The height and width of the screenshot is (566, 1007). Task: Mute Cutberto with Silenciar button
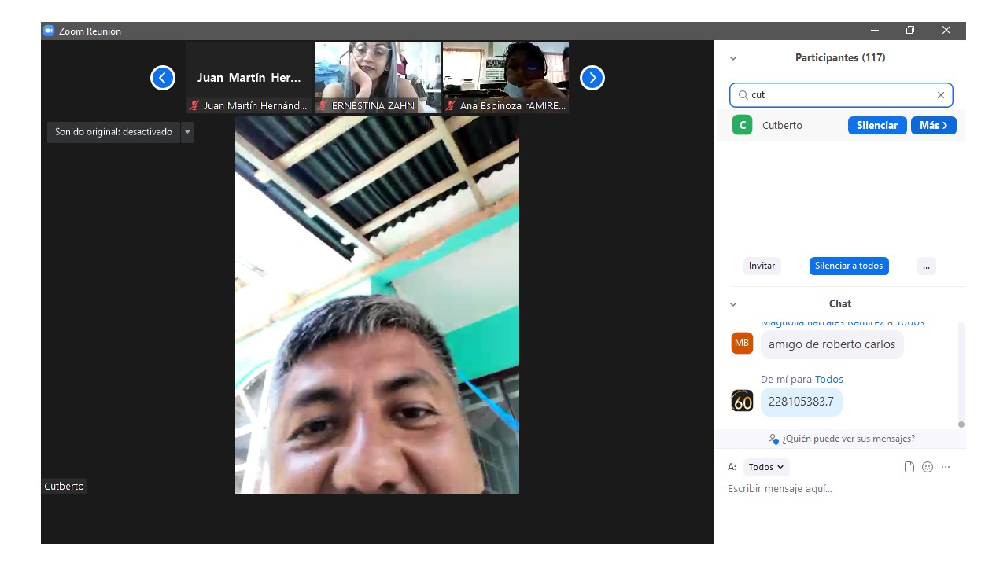click(876, 125)
